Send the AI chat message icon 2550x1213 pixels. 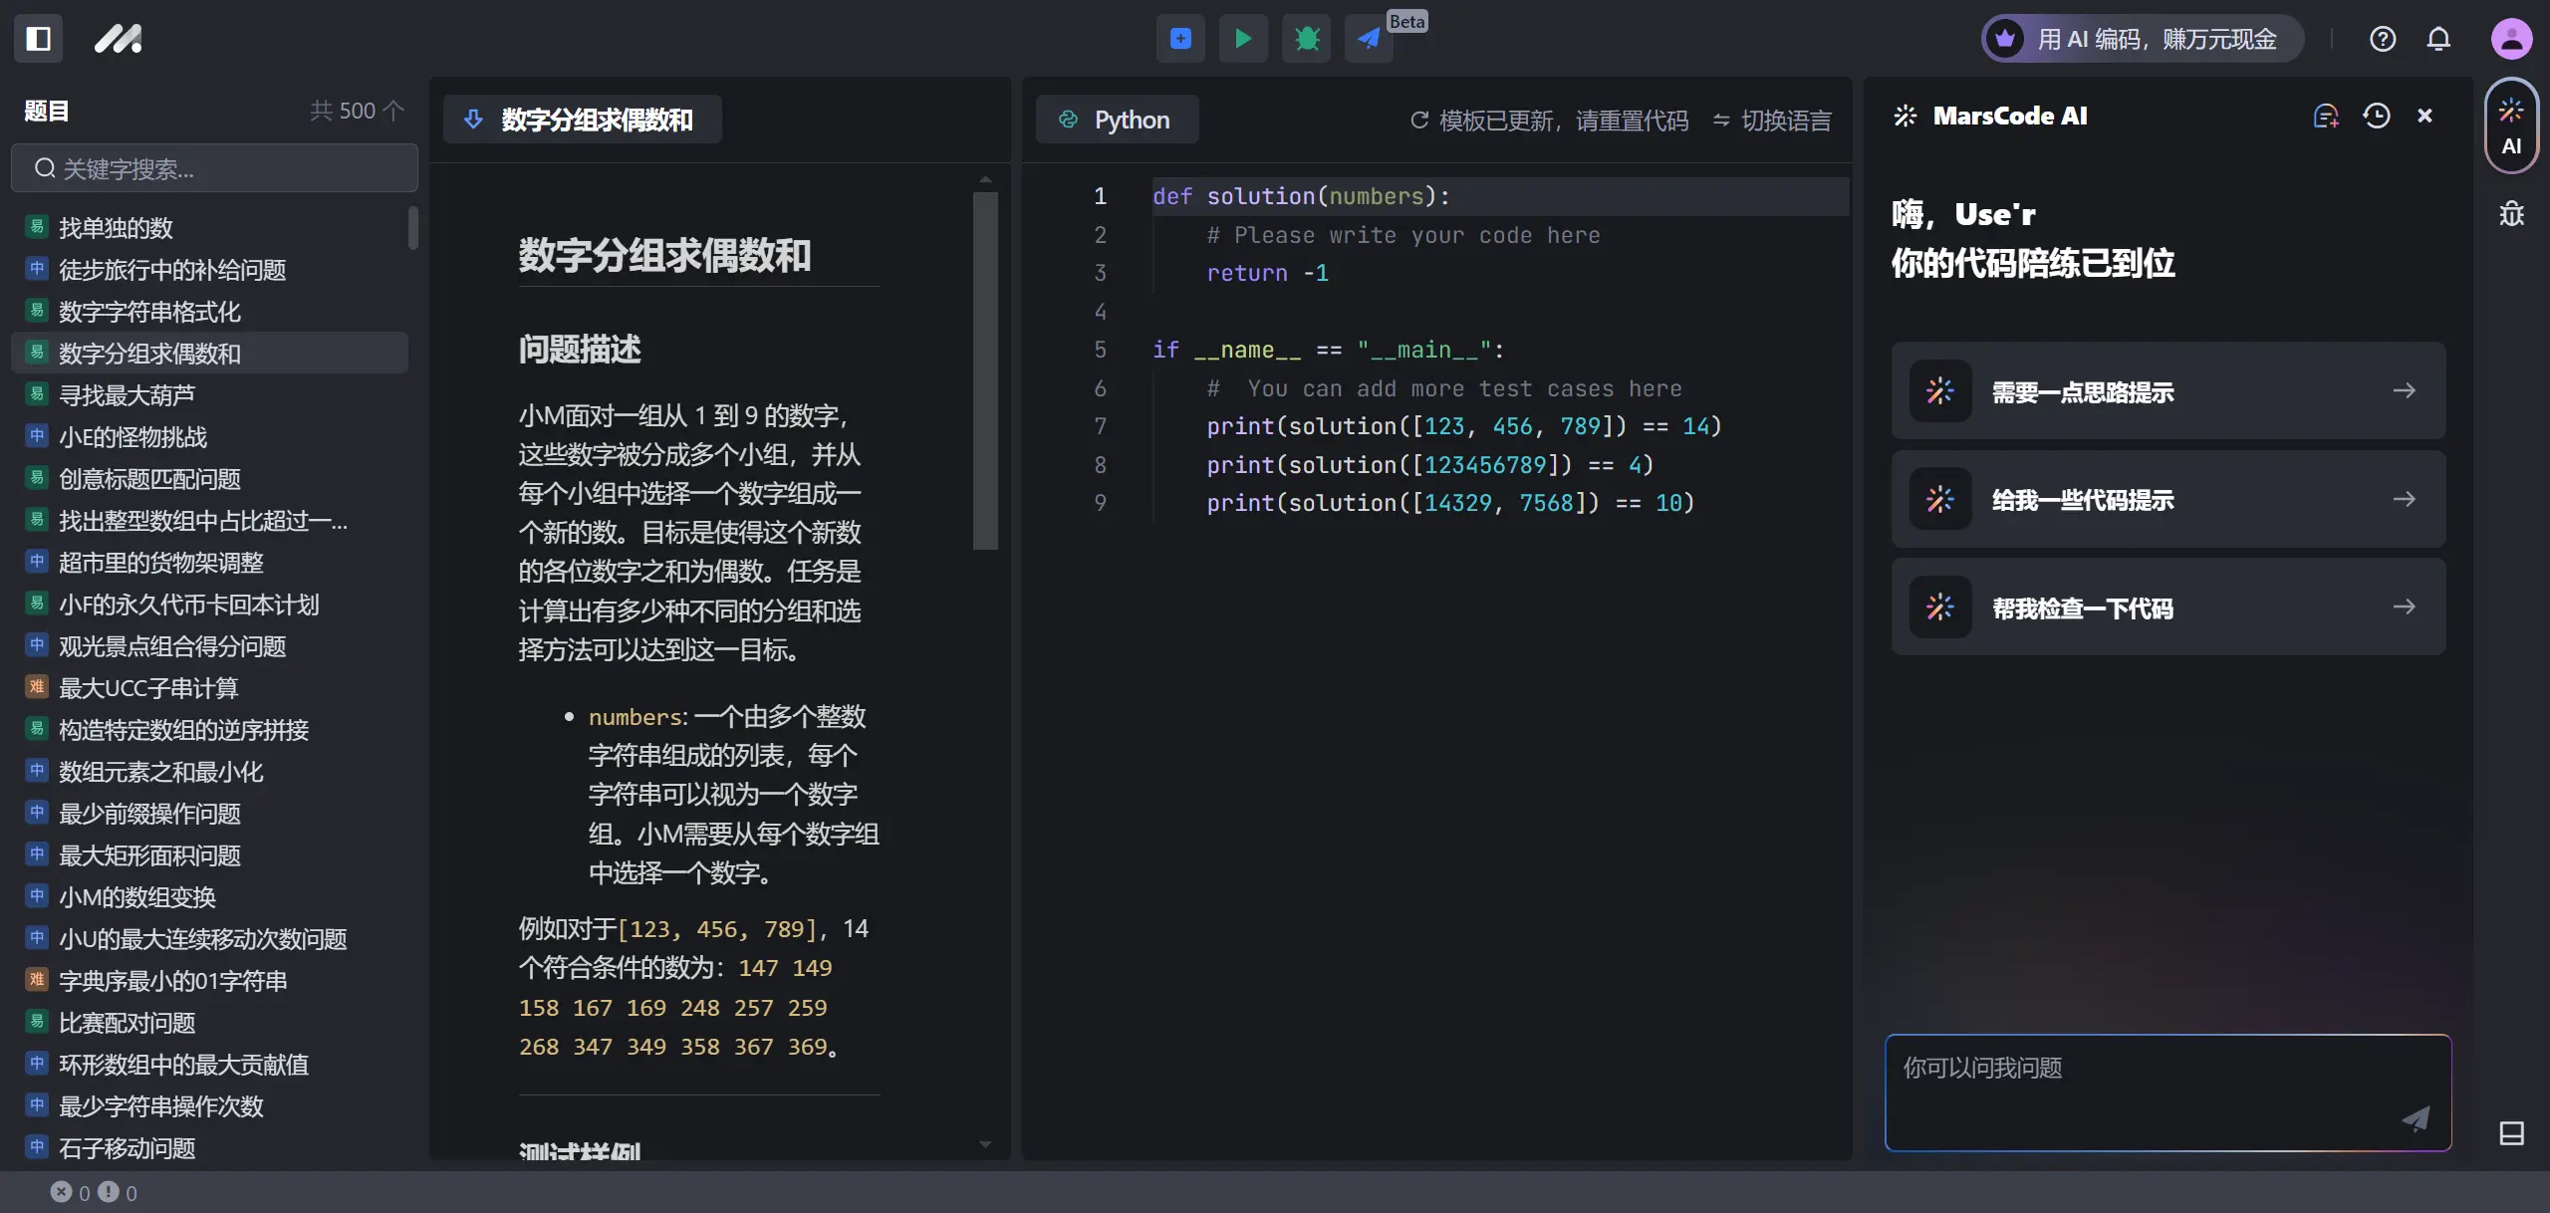pos(2416,1118)
